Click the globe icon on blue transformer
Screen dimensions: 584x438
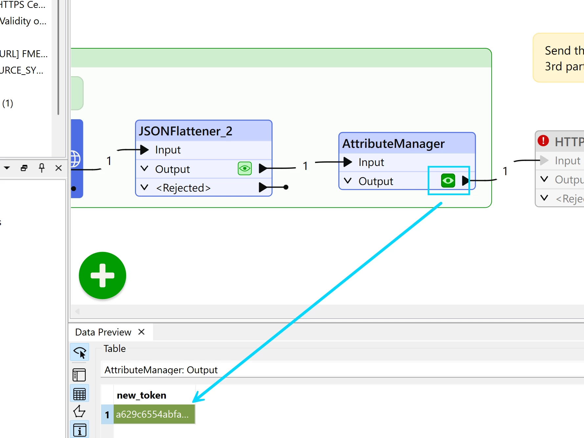[x=75, y=159]
